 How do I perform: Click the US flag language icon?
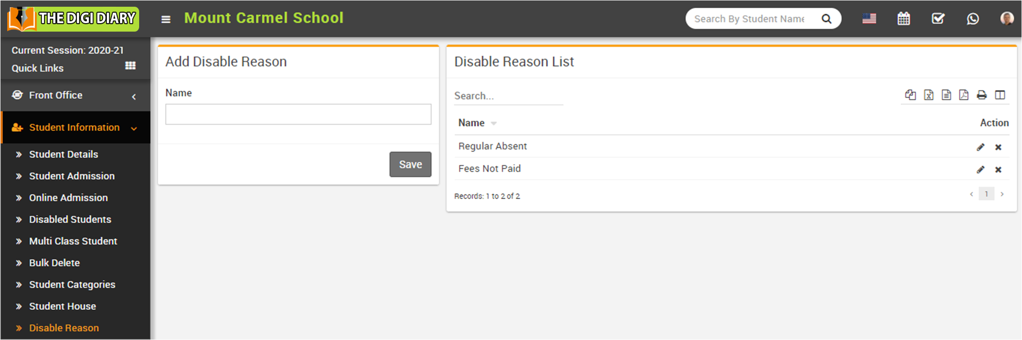pyautogui.click(x=869, y=19)
